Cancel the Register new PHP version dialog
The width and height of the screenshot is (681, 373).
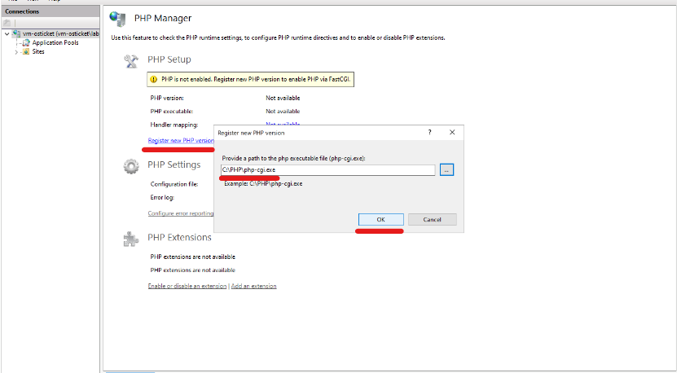432,220
